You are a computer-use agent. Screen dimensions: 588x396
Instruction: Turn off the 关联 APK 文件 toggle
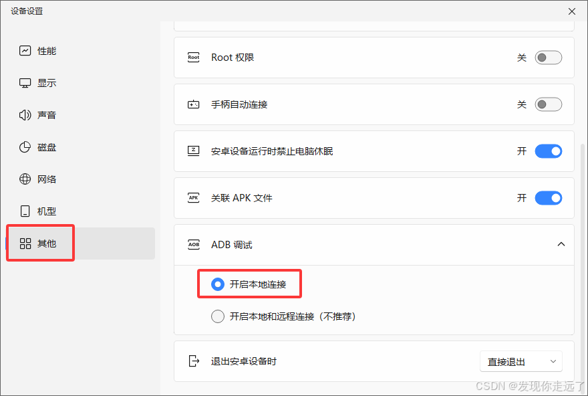tap(549, 198)
